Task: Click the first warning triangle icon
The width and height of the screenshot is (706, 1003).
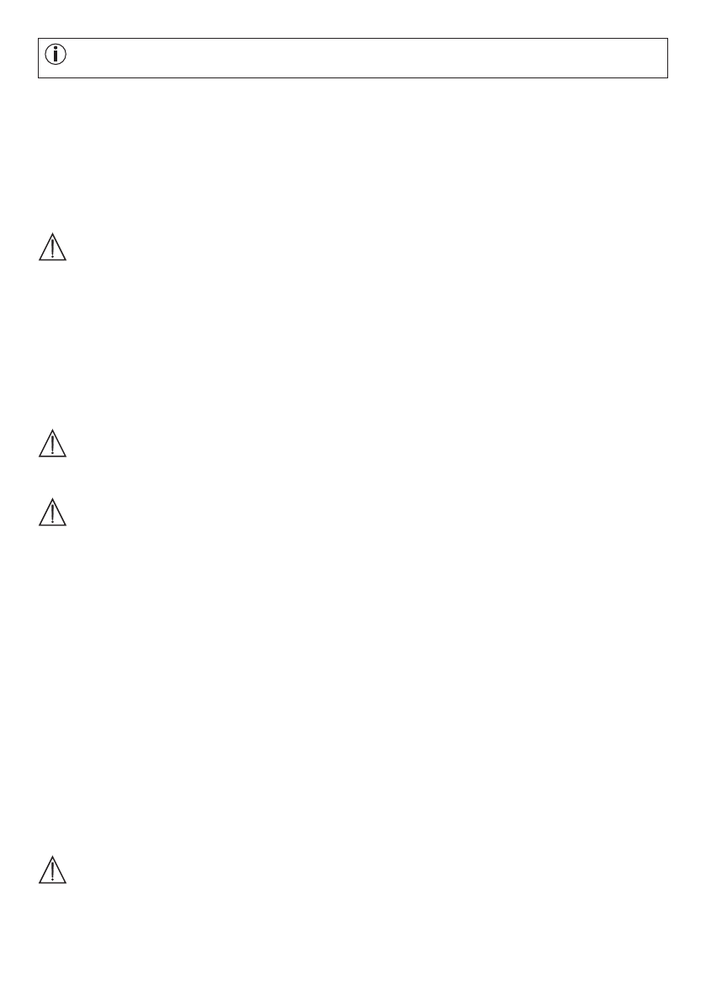Action: tap(52, 247)
